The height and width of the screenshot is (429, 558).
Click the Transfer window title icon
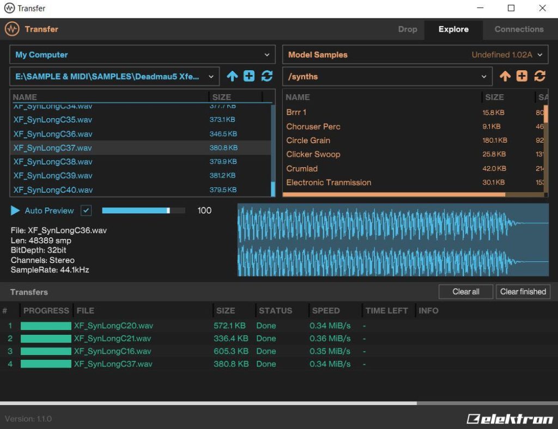[9, 8]
